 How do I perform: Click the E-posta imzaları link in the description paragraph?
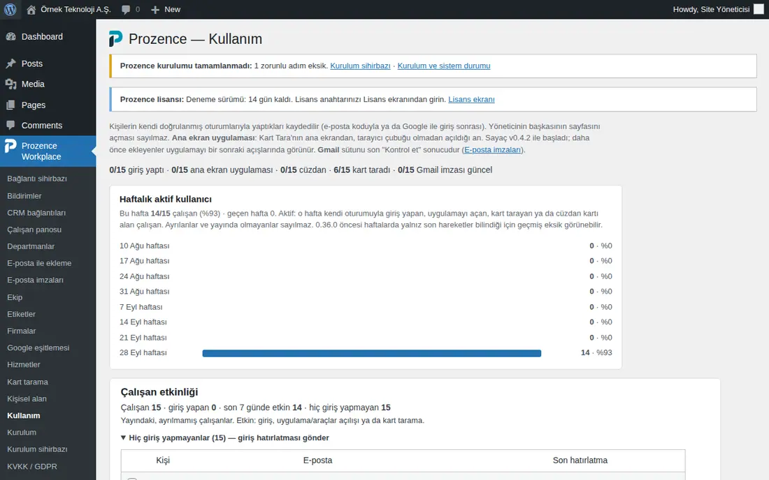pyautogui.click(x=492, y=150)
